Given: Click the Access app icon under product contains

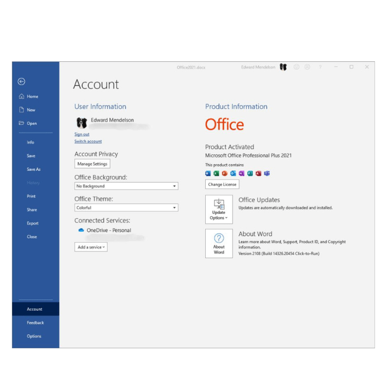Looking at the screenshot, I should (258, 174).
